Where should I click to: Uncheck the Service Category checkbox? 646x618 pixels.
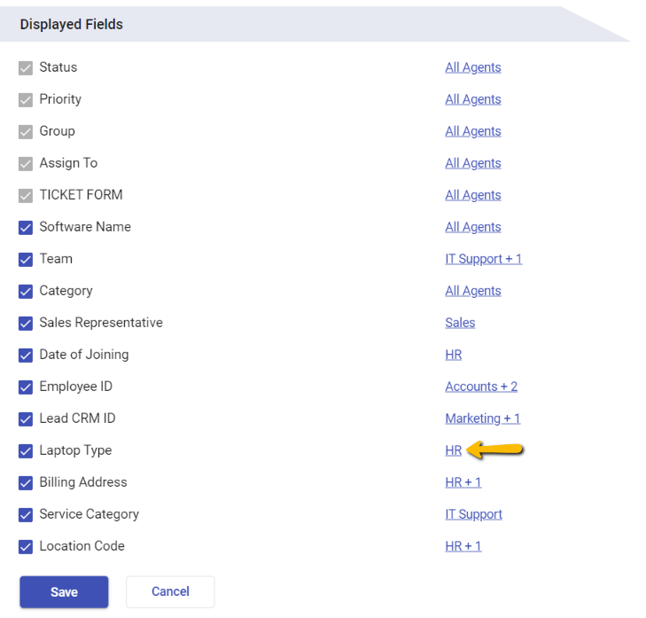pos(26,515)
